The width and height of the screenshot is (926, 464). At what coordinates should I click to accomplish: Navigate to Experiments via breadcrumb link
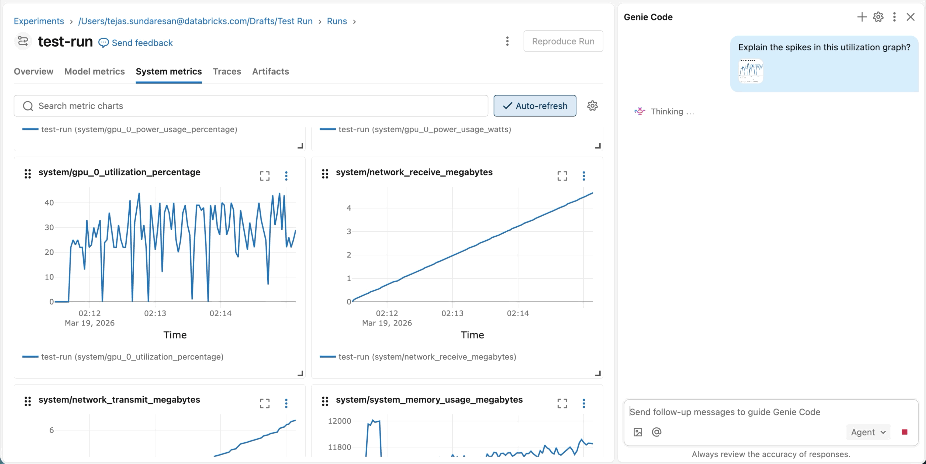pos(39,21)
